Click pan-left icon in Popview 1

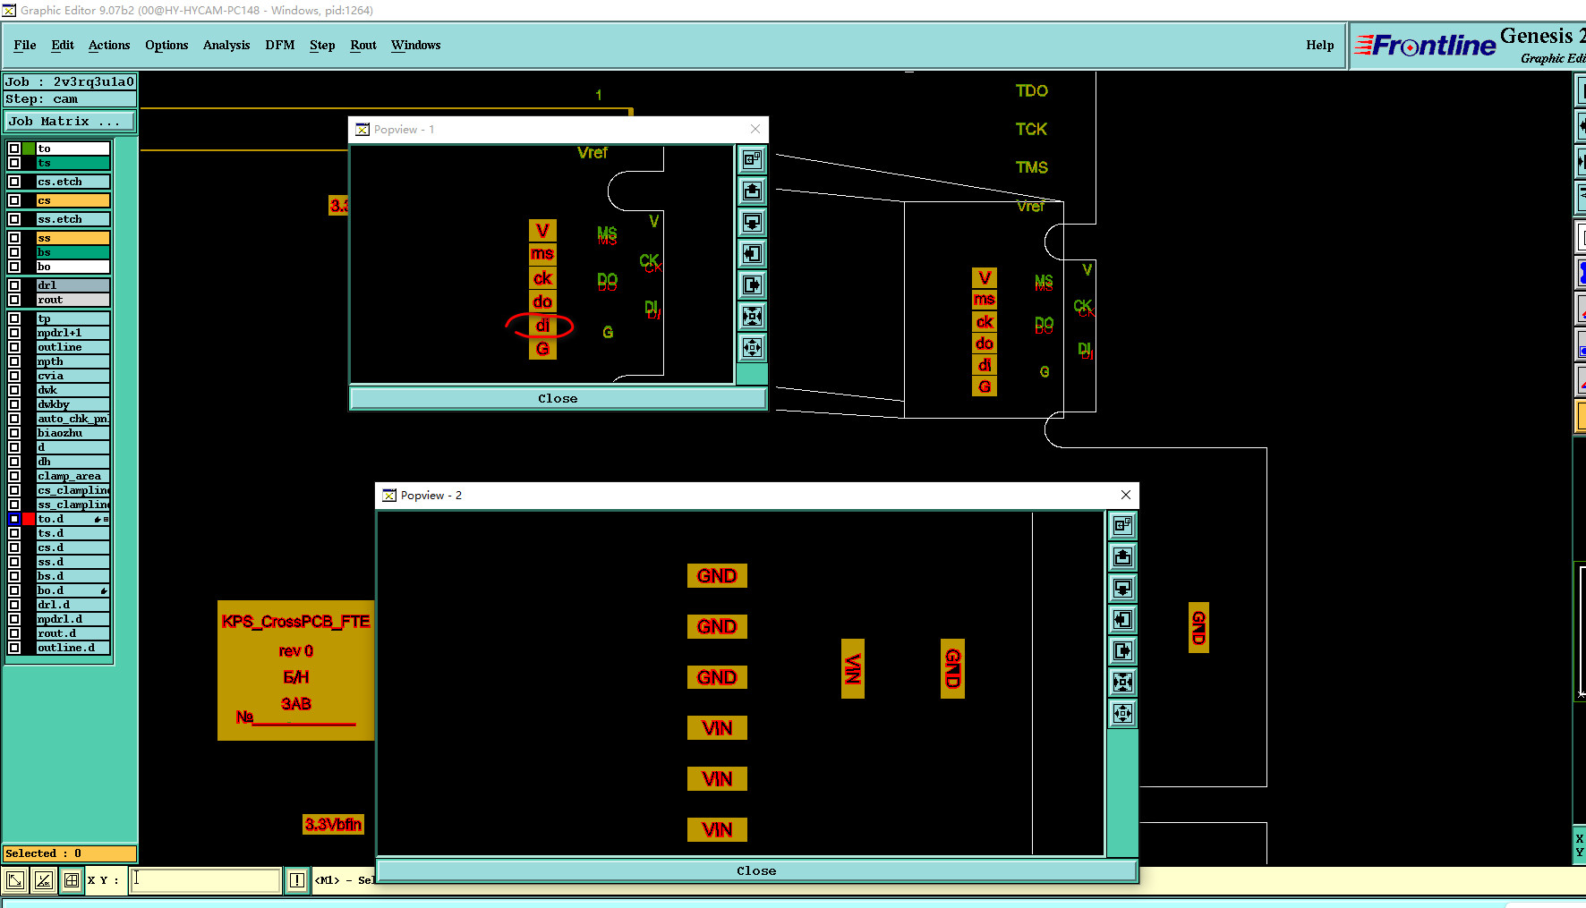(753, 253)
